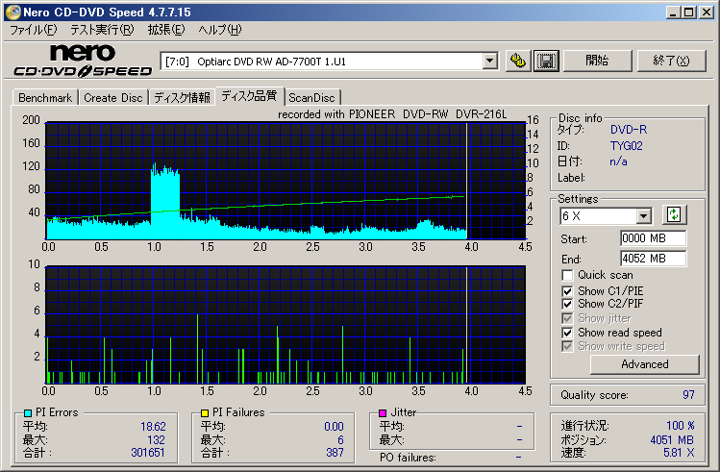Click the yellow PI Failures legend swatch

(x=205, y=412)
